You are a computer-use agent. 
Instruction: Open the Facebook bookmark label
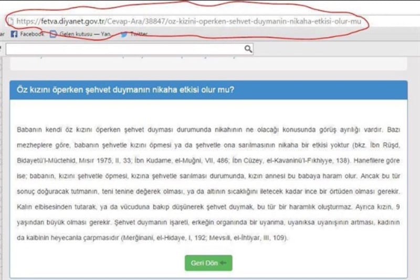click(x=32, y=34)
